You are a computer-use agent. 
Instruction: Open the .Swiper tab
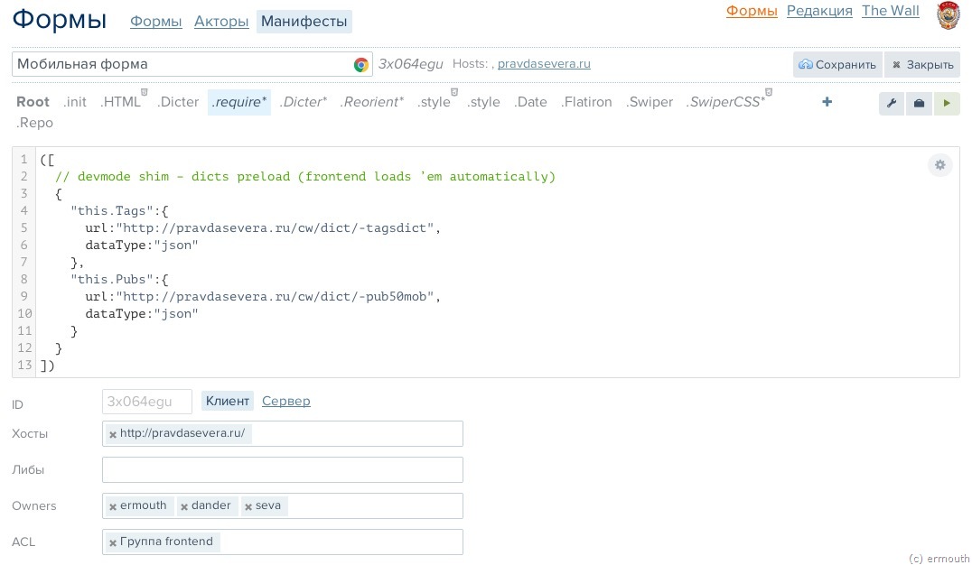point(649,102)
